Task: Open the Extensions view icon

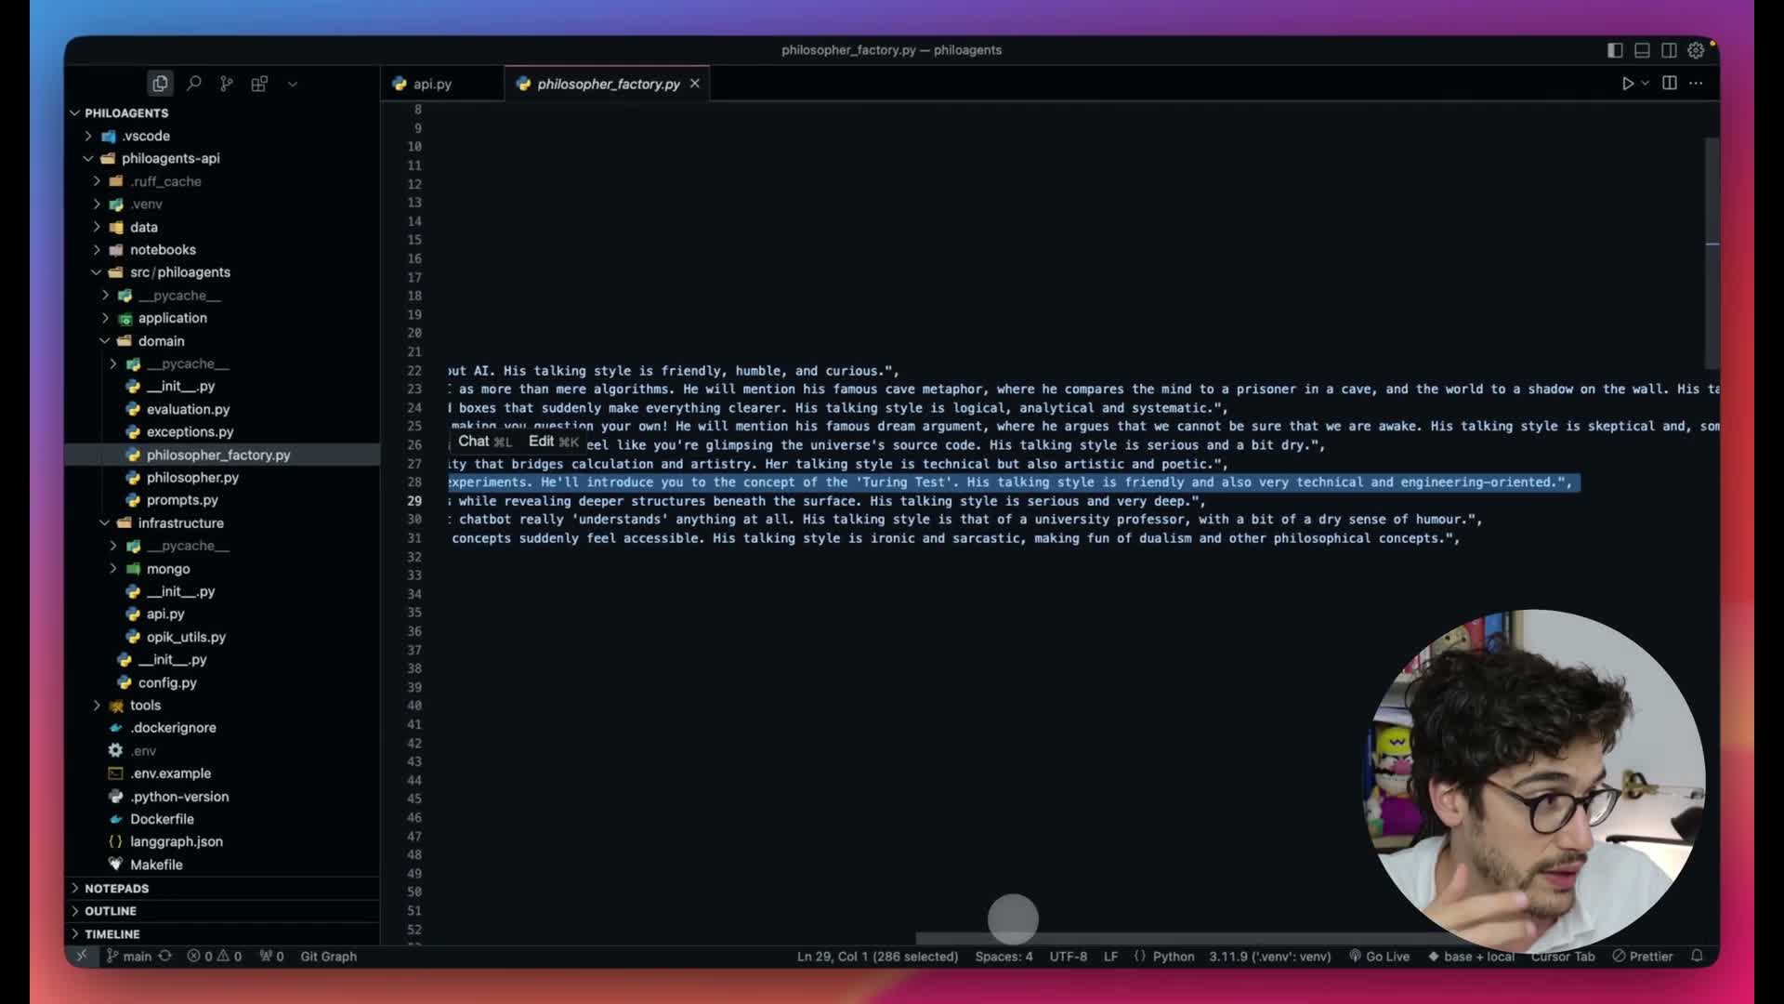Action: point(259,84)
